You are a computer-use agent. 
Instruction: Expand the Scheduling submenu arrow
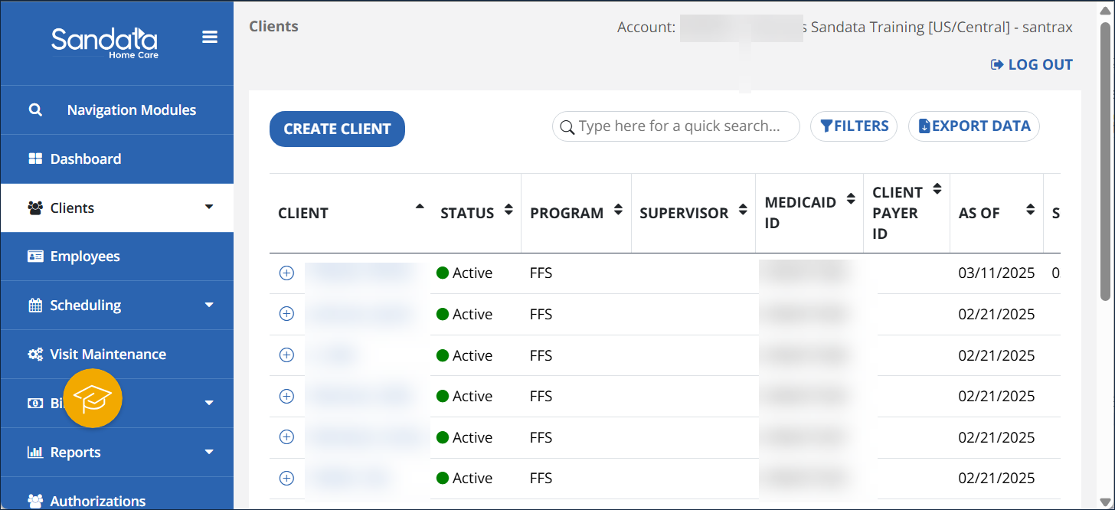coord(209,305)
